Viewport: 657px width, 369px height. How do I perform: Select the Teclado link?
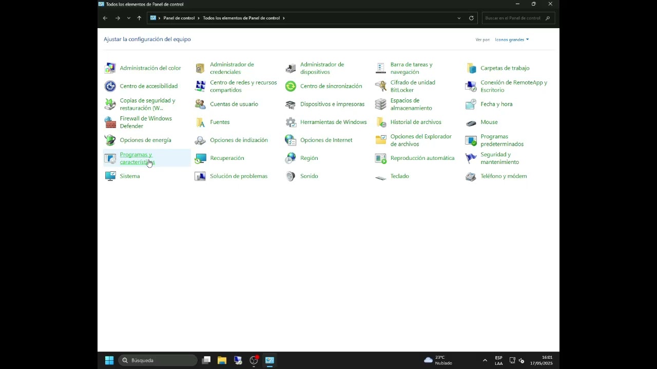point(399,176)
